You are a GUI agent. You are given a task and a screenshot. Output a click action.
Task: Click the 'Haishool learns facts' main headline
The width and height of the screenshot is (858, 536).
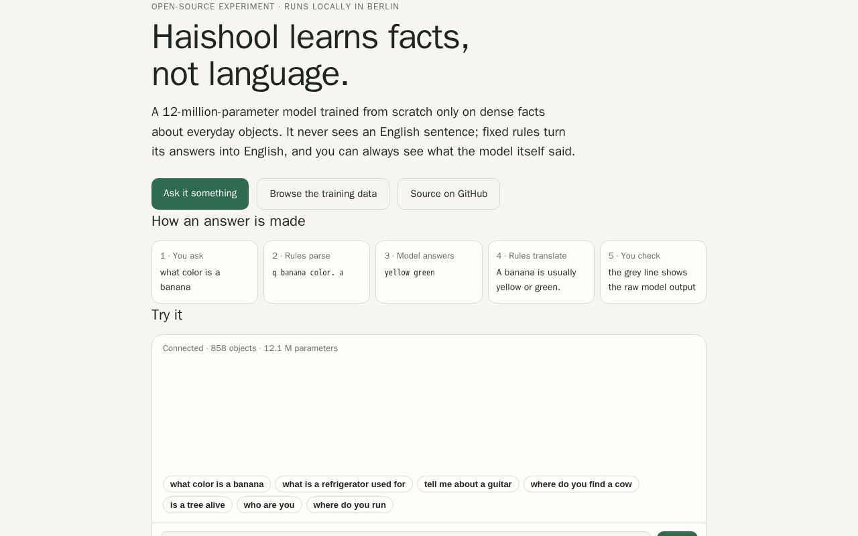click(310, 55)
